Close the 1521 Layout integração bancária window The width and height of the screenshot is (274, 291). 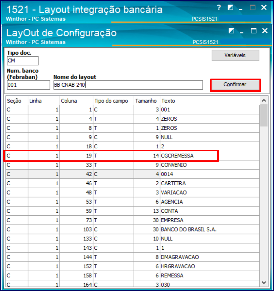264,8
